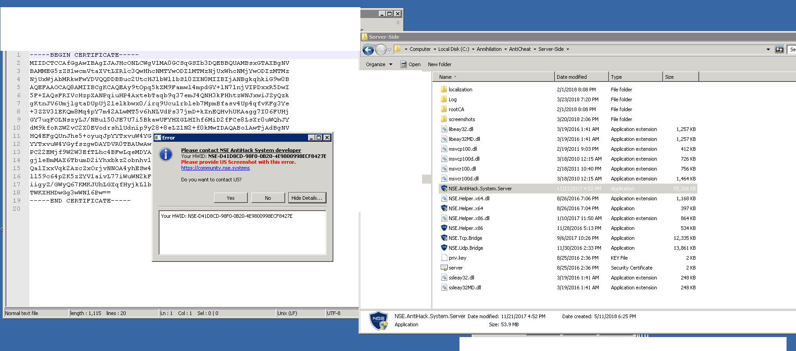Expand arrow after Local Disk (C:) breadcrumb
Screen dimensions: 796x351
coord(473,49)
